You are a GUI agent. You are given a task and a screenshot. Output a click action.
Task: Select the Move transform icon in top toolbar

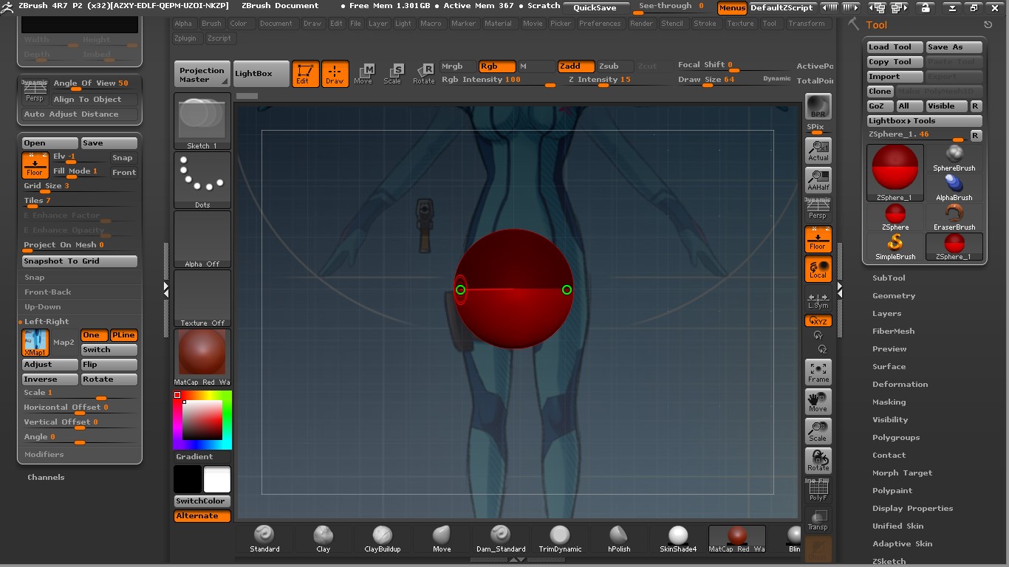pos(363,73)
